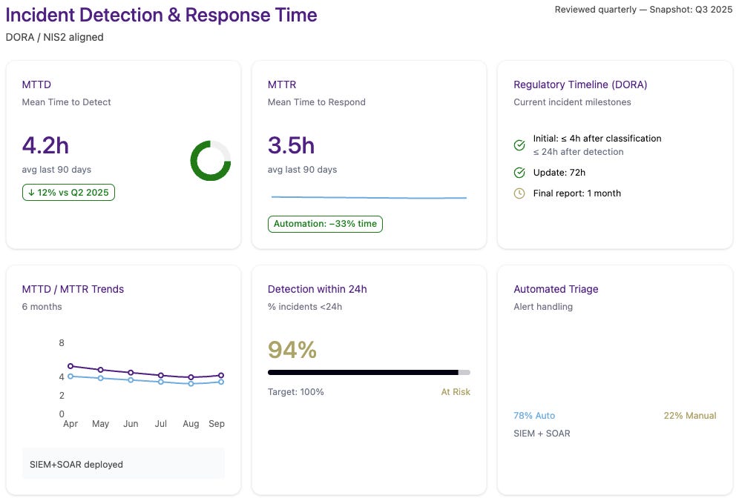
Task: Click the '% incidents <24h' subtitle
Action: point(305,307)
